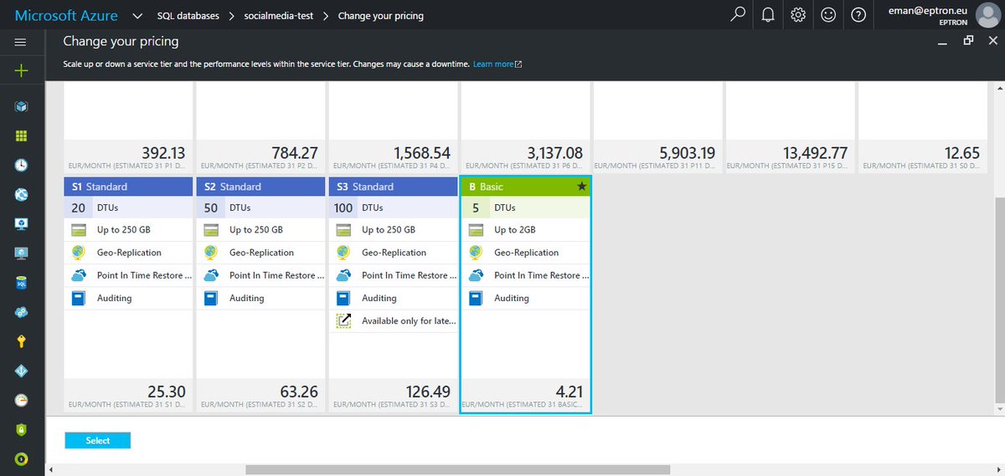The height and width of the screenshot is (476, 1005).
Task: Click '20 DTUs' row in S1 Standard
Action: point(129,207)
